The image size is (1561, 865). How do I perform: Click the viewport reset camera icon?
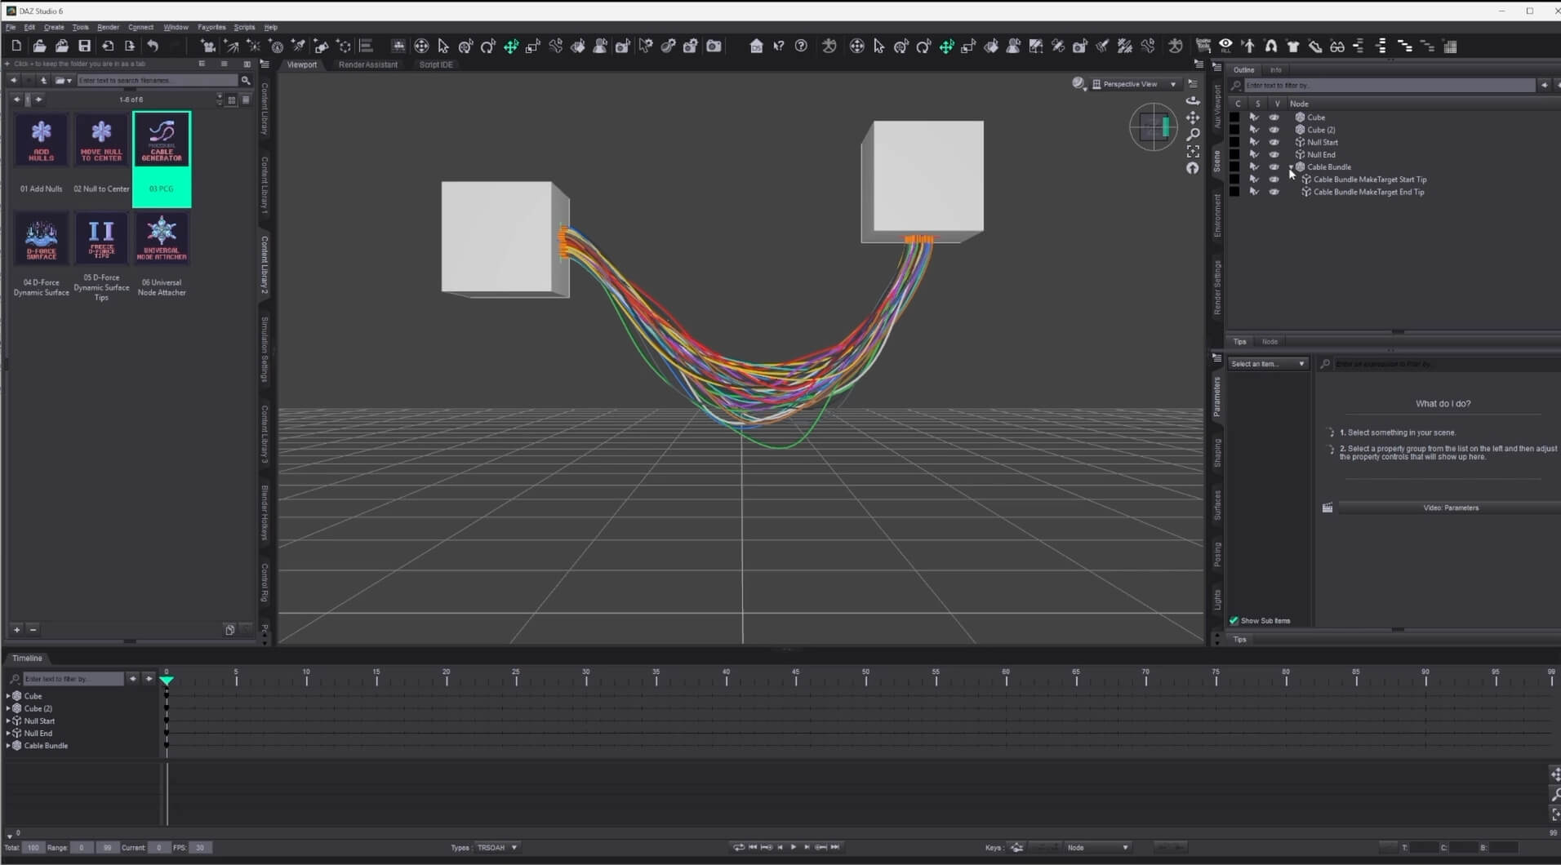pos(1193,168)
